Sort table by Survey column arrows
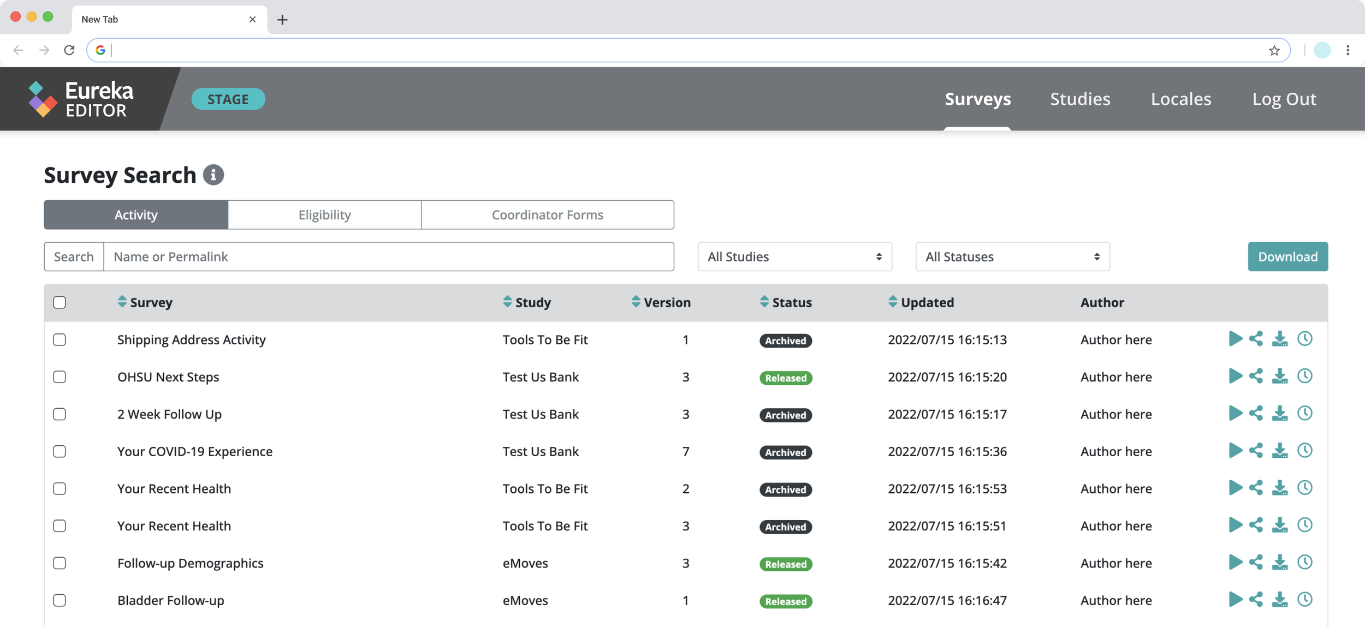1365x627 pixels. point(122,302)
